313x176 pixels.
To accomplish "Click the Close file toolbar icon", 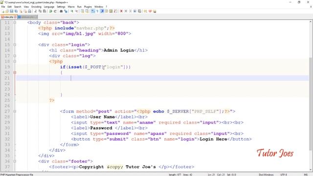I will [21, 11].
